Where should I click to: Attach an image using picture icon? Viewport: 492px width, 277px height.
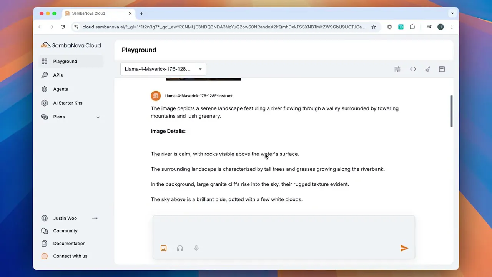click(x=163, y=248)
